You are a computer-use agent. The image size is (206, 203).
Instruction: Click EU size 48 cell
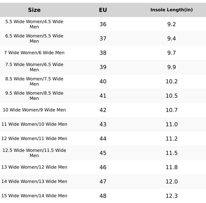tap(103, 196)
